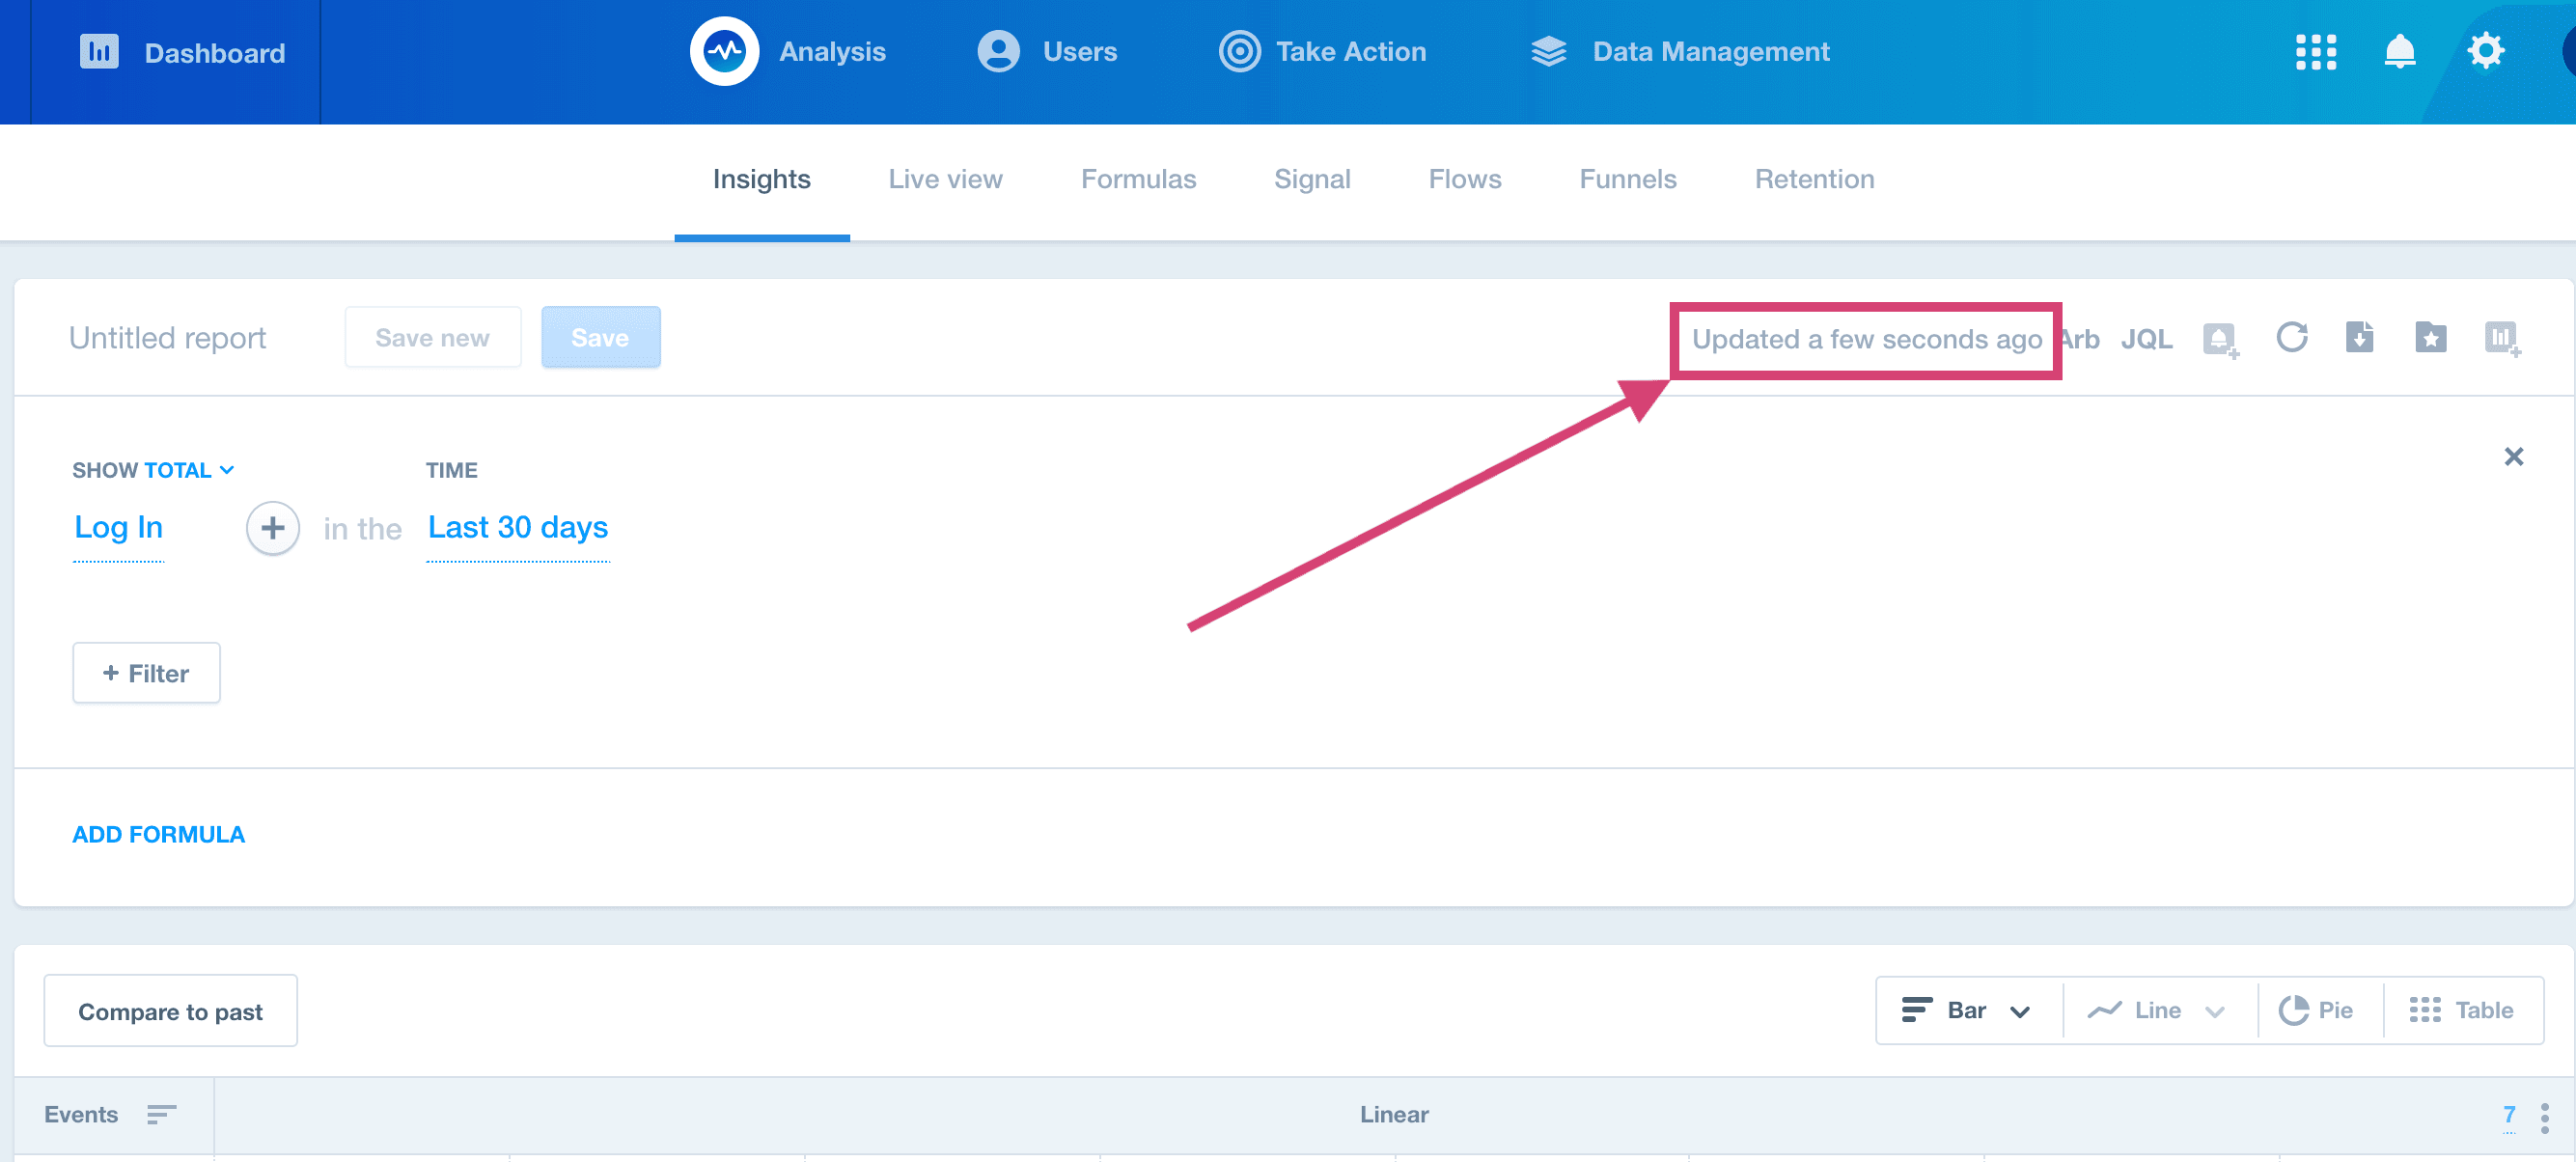
Task: Open the settings gear
Action: click(2485, 52)
